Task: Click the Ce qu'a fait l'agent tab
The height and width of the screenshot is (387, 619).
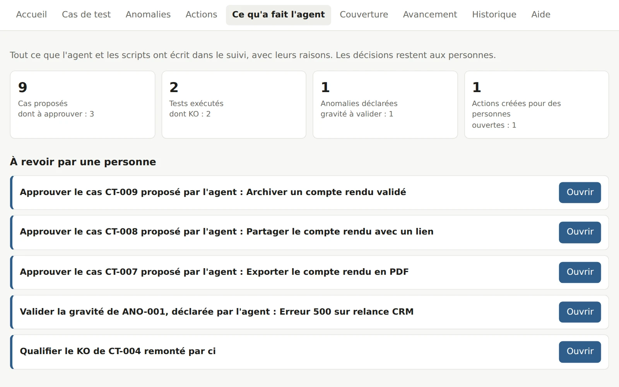Action: click(x=279, y=15)
